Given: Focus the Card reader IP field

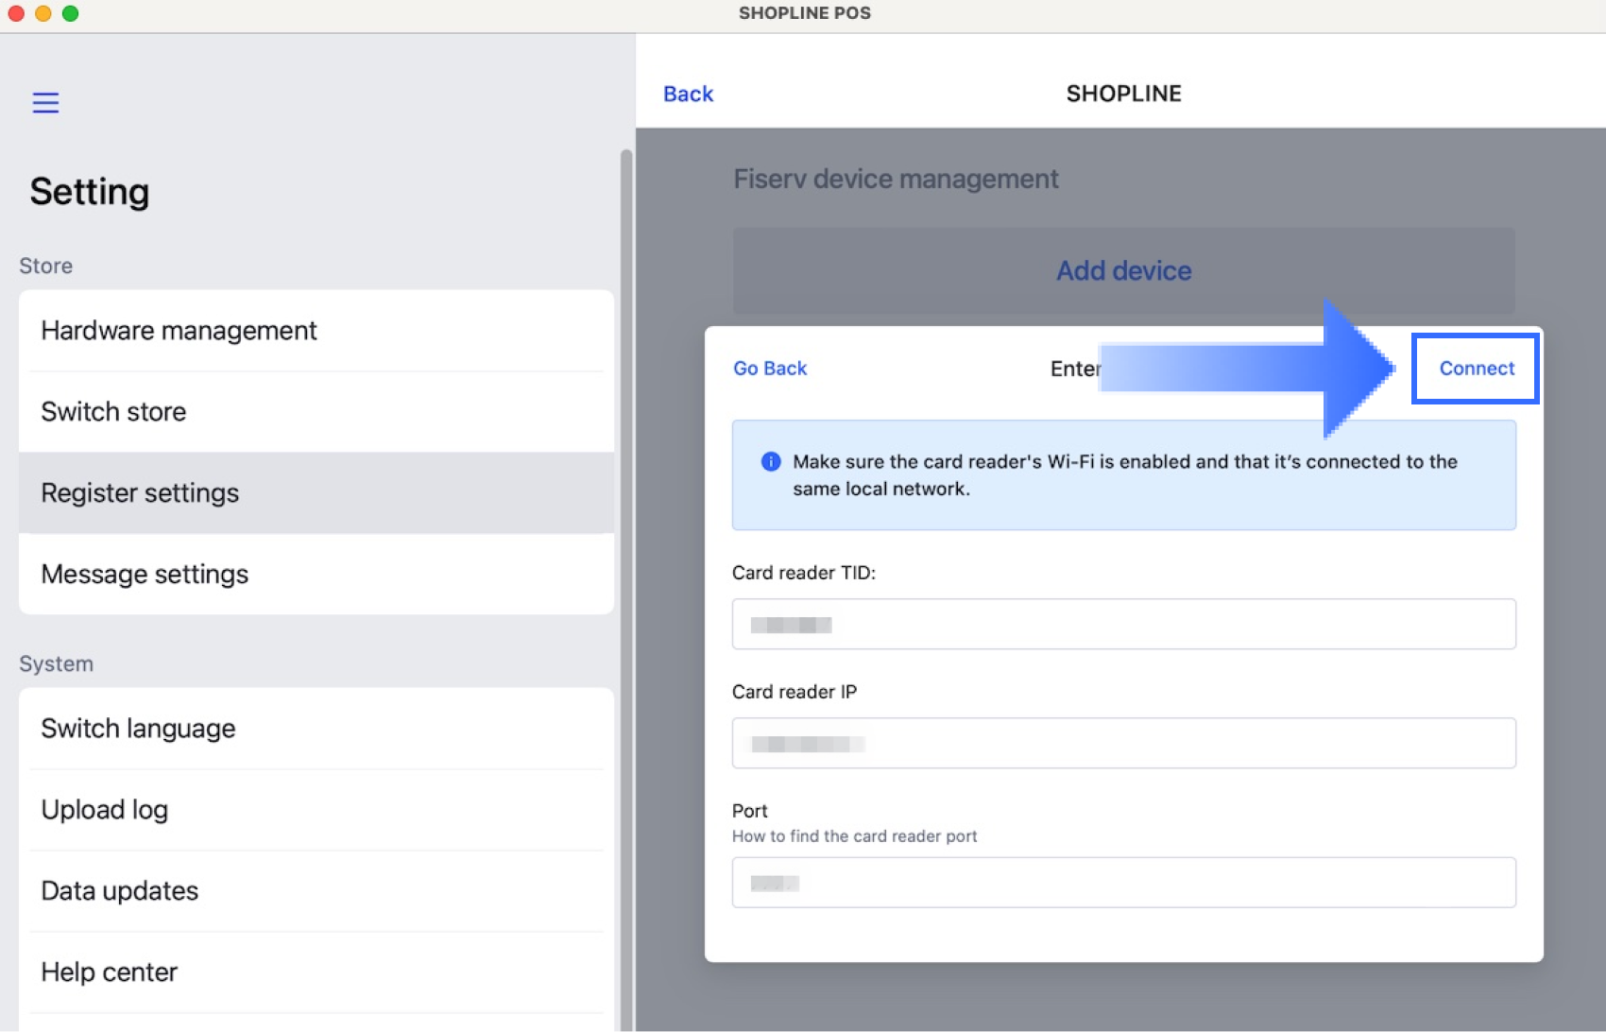Looking at the screenshot, I should (x=1124, y=743).
